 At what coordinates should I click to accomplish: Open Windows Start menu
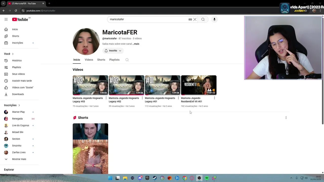pyautogui.click(x=110, y=178)
